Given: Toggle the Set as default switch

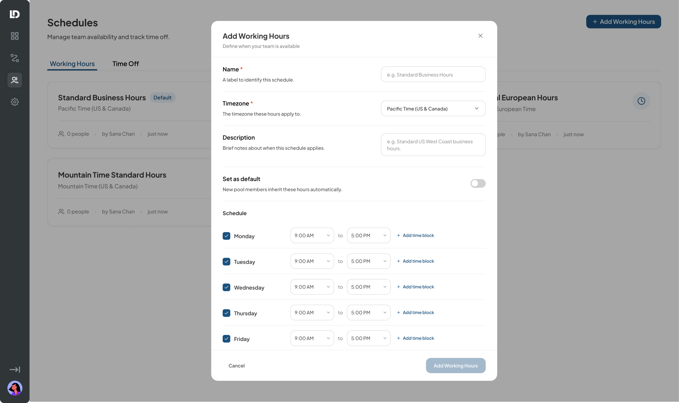Looking at the screenshot, I should [x=478, y=183].
